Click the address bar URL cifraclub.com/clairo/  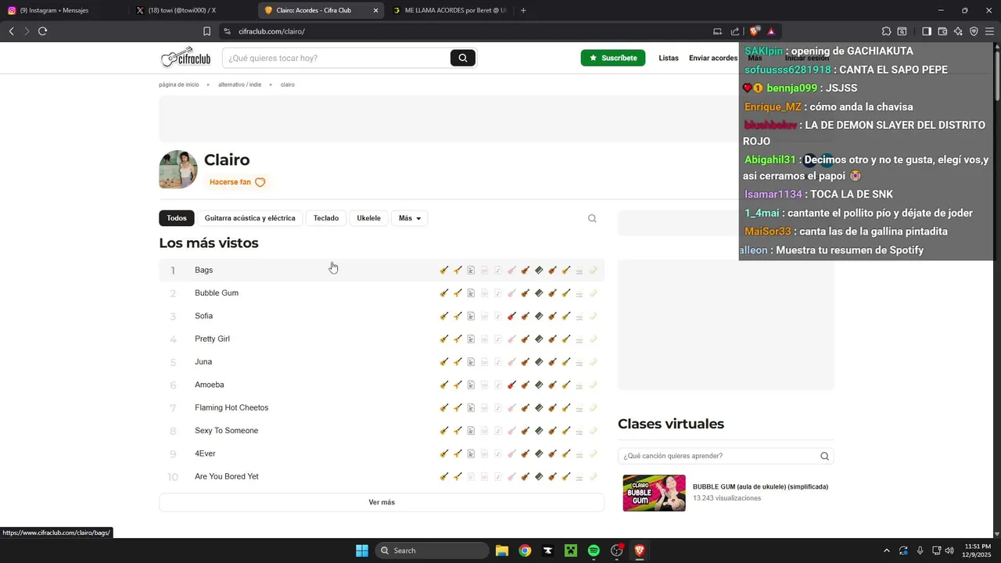pos(271,31)
